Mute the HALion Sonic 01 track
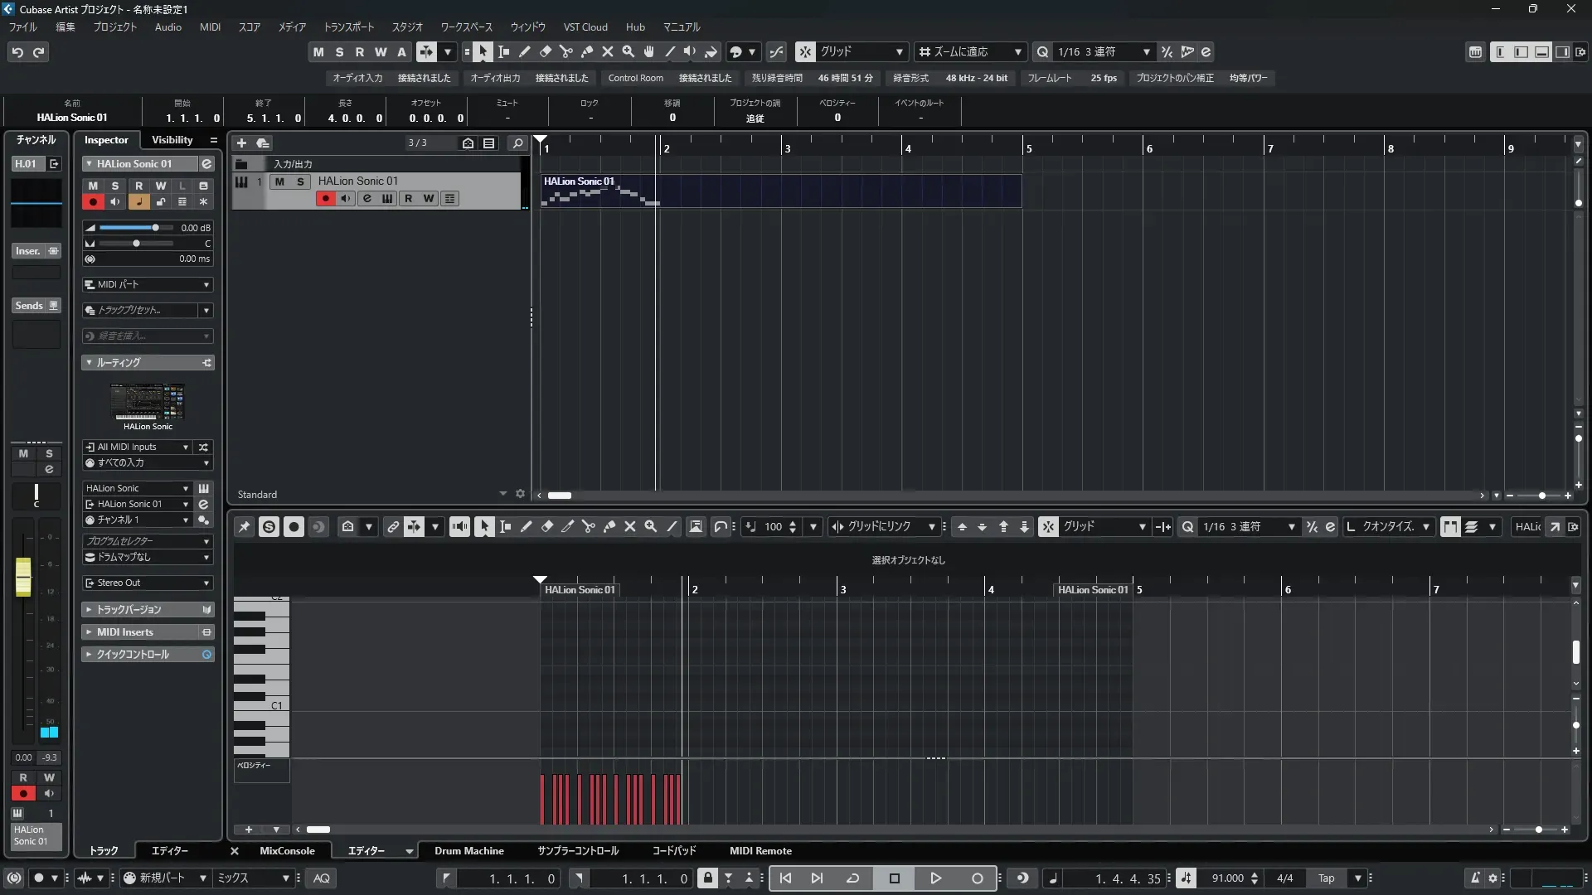The height and width of the screenshot is (895, 1592). tap(279, 181)
